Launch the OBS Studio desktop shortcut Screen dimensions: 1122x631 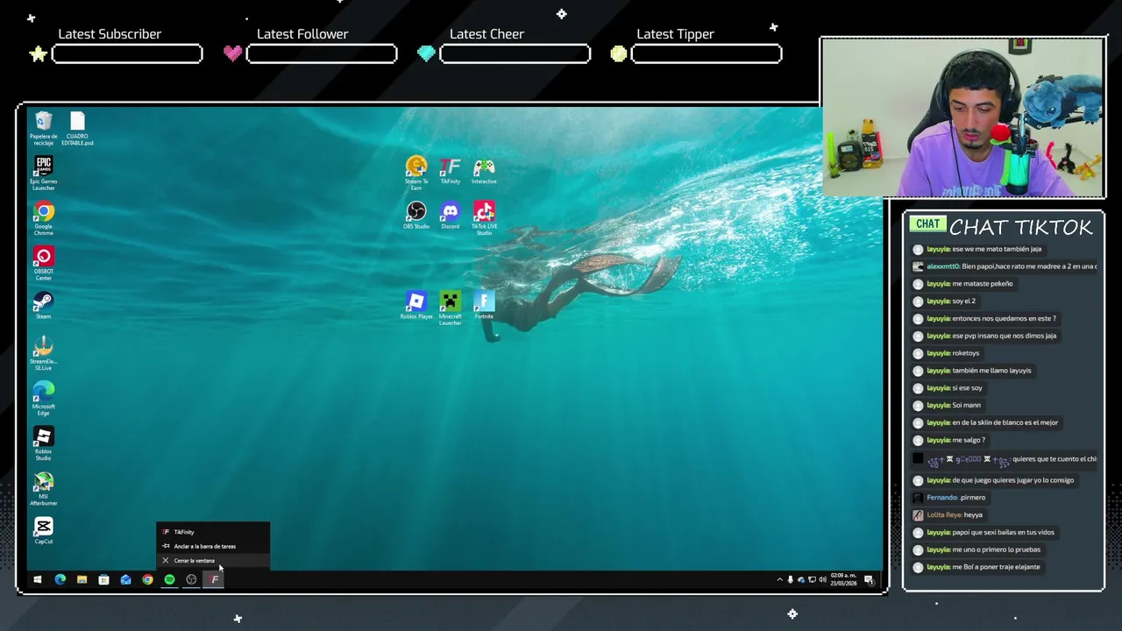[x=416, y=216]
